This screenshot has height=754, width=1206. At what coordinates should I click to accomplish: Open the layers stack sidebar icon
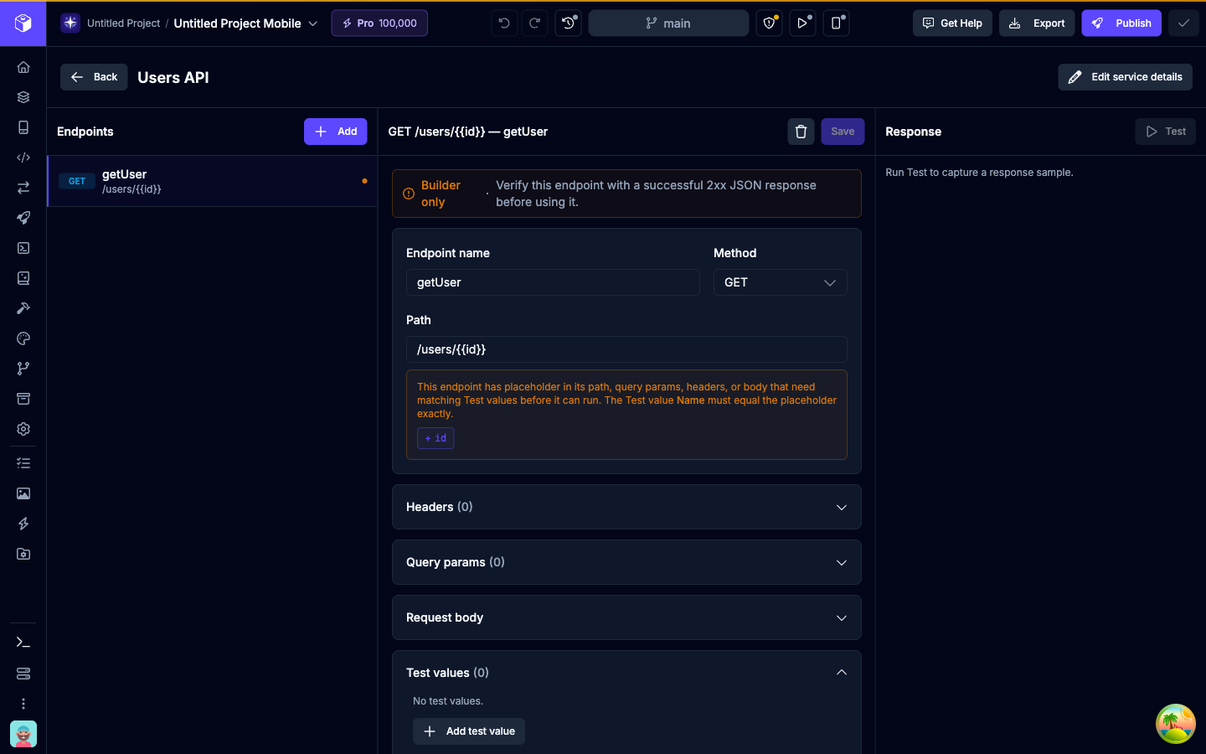(x=23, y=97)
